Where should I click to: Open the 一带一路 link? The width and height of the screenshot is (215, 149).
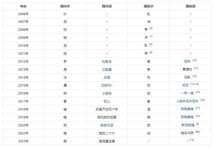click(187, 93)
